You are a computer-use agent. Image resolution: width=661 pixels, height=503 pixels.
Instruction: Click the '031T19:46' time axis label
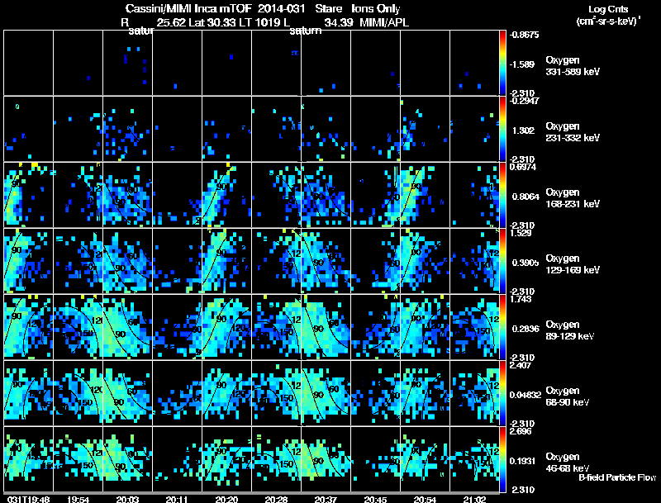click(x=29, y=499)
